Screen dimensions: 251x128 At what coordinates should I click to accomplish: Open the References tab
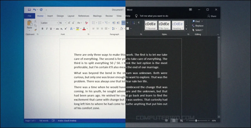tap(84, 16)
